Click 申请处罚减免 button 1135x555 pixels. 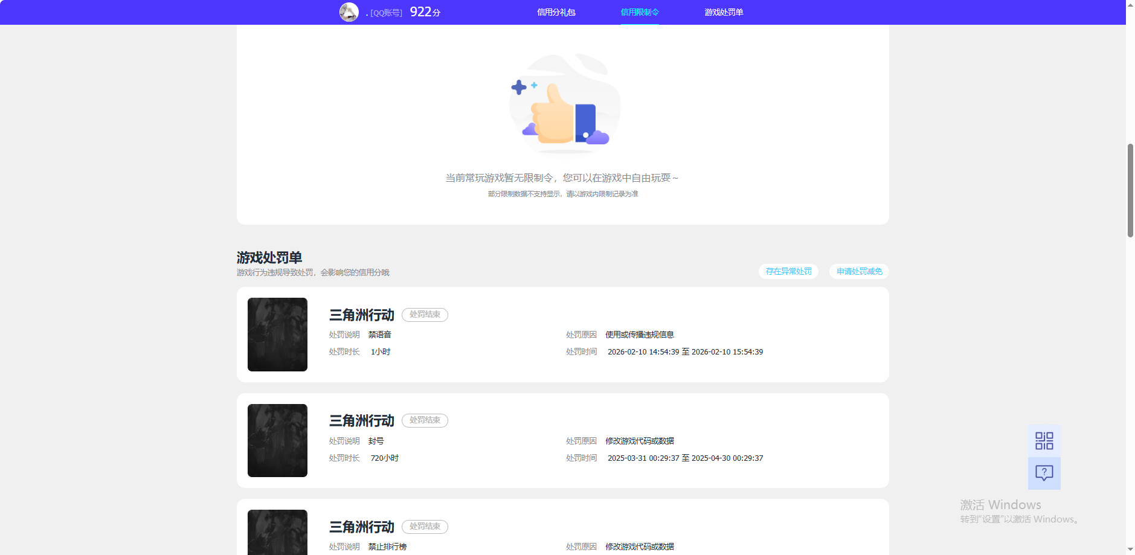pyautogui.click(x=859, y=271)
